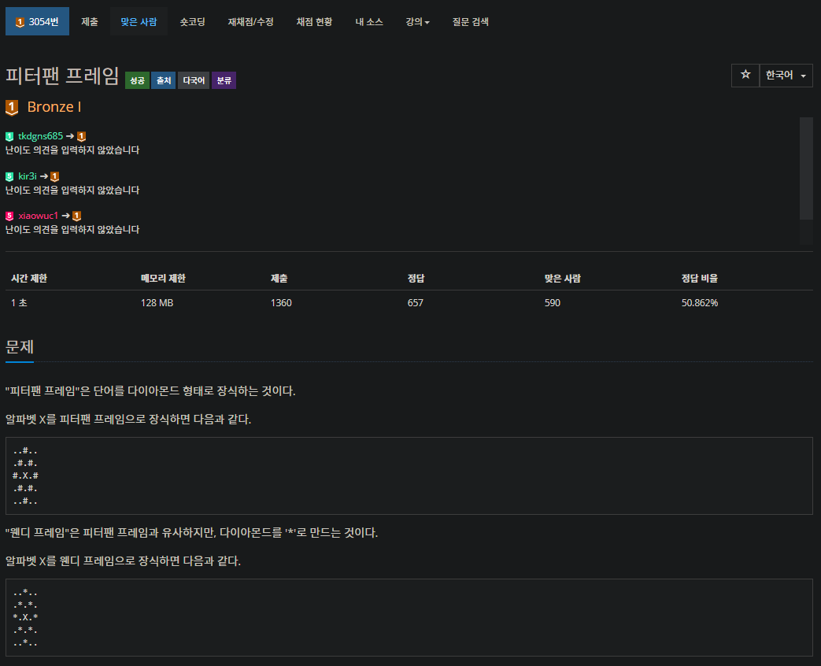Favorite the problem with the star icon
Viewport: 821px width, 666px height.
click(745, 75)
